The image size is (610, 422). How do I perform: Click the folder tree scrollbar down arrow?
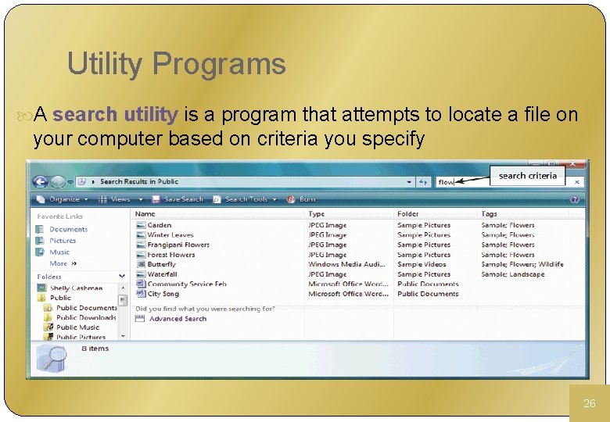pos(123,336)
